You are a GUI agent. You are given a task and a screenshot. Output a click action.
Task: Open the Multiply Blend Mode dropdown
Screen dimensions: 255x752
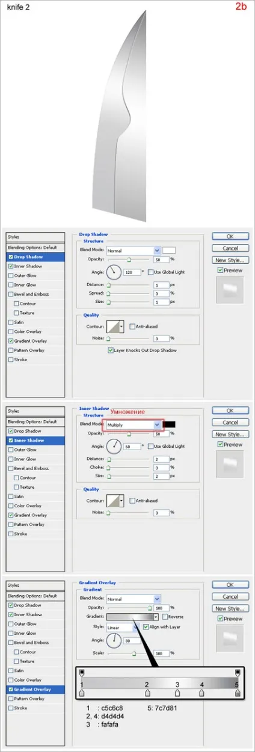pos(134,424)
